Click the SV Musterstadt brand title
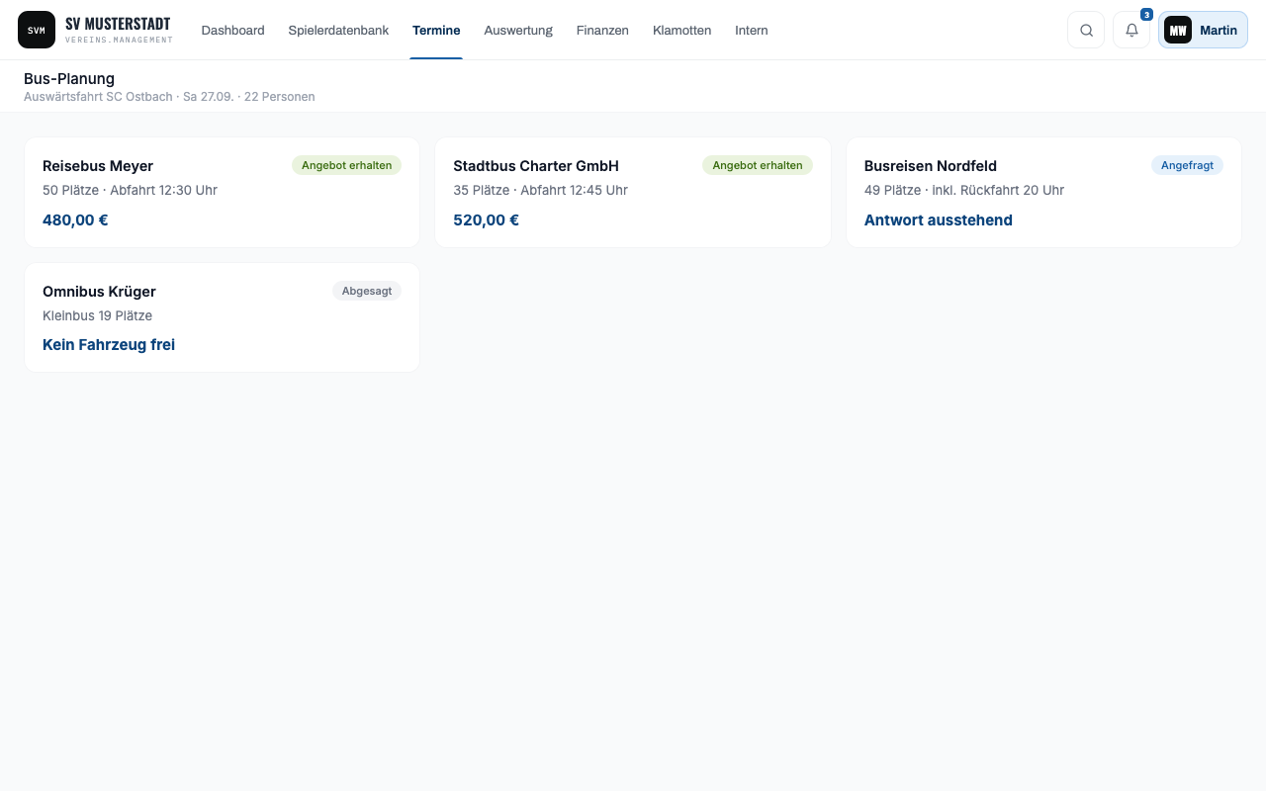The width and height of the screenshot is (1266, 791). (118, 24)
